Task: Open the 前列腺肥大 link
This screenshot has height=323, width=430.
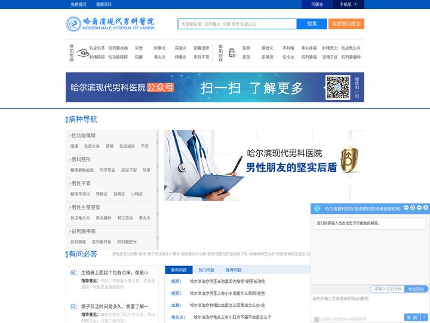Action: tap(127, 242)
